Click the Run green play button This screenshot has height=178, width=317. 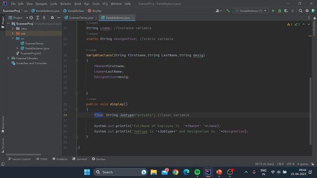[273, 11]
